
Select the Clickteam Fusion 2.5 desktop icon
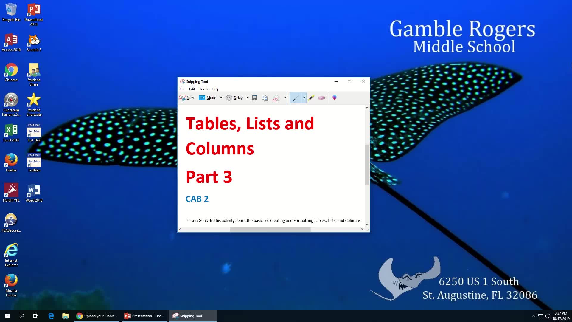[11, 105]
